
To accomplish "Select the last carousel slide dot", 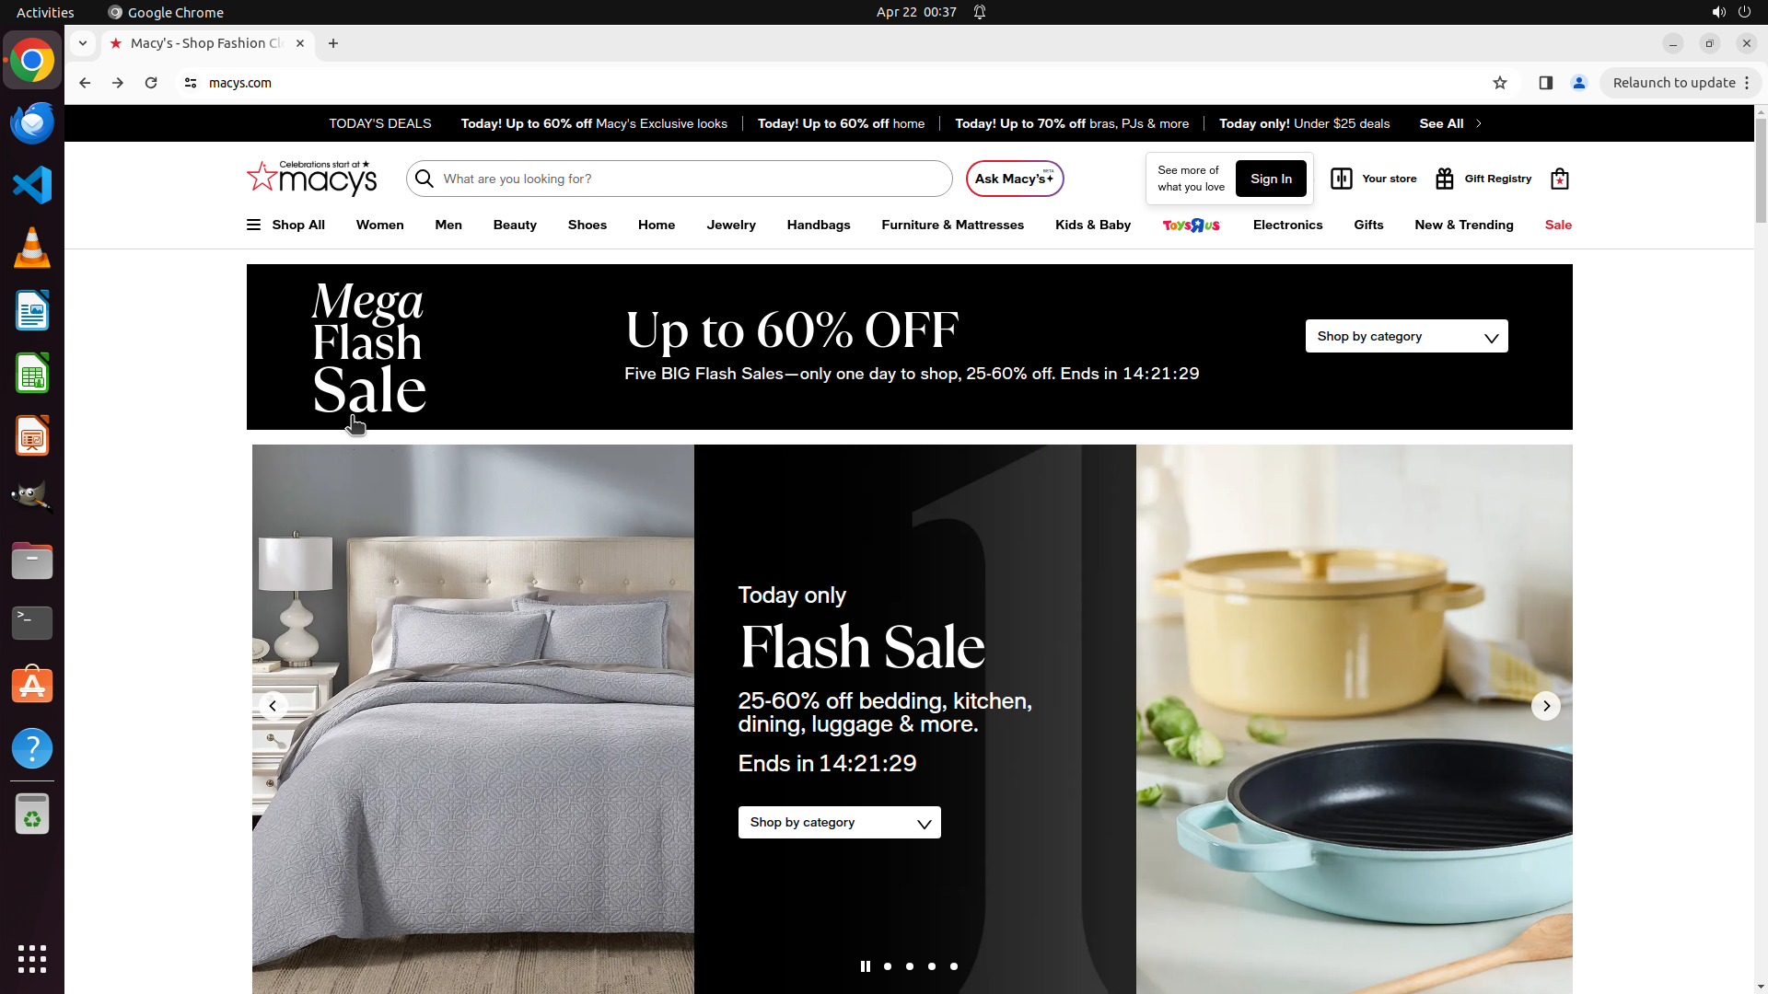I will click(x=953, y=966).
